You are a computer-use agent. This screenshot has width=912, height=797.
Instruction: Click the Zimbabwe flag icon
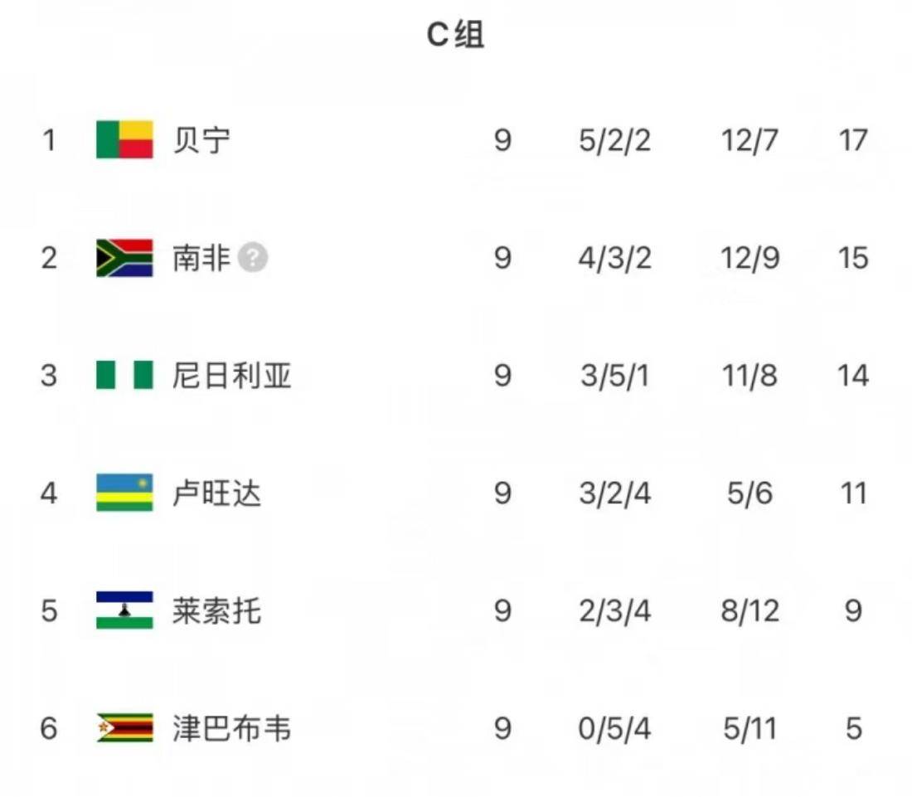click(x=124, y=728)
